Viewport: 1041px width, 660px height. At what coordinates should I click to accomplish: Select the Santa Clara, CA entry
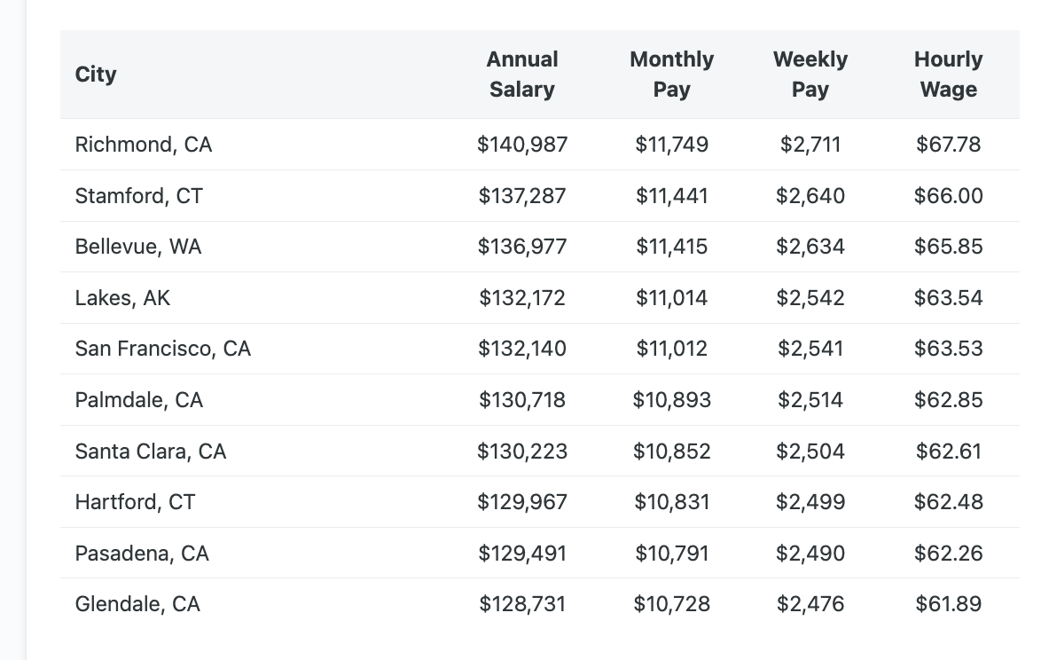[151, 452]
